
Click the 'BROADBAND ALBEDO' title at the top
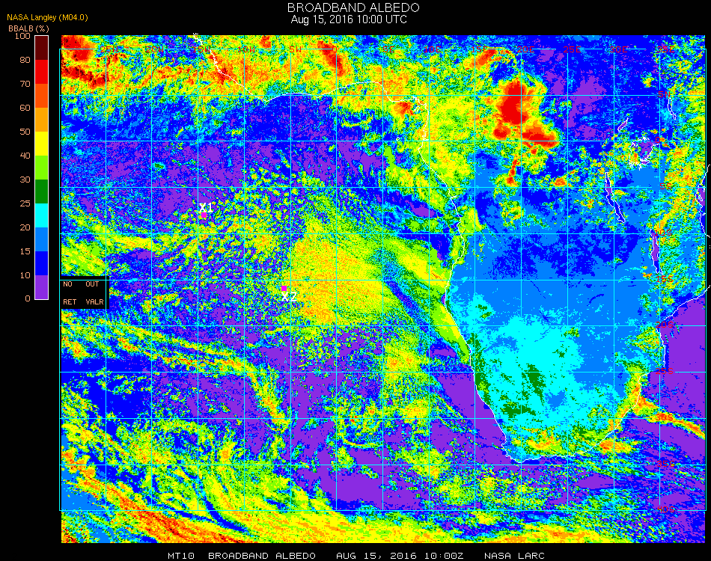353,7
